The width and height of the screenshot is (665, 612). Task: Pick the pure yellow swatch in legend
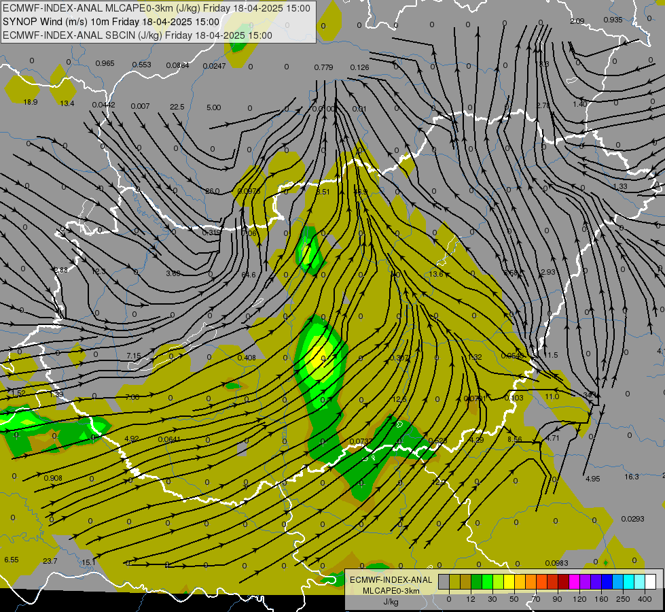pyautogui.click(x=509, y=581)
